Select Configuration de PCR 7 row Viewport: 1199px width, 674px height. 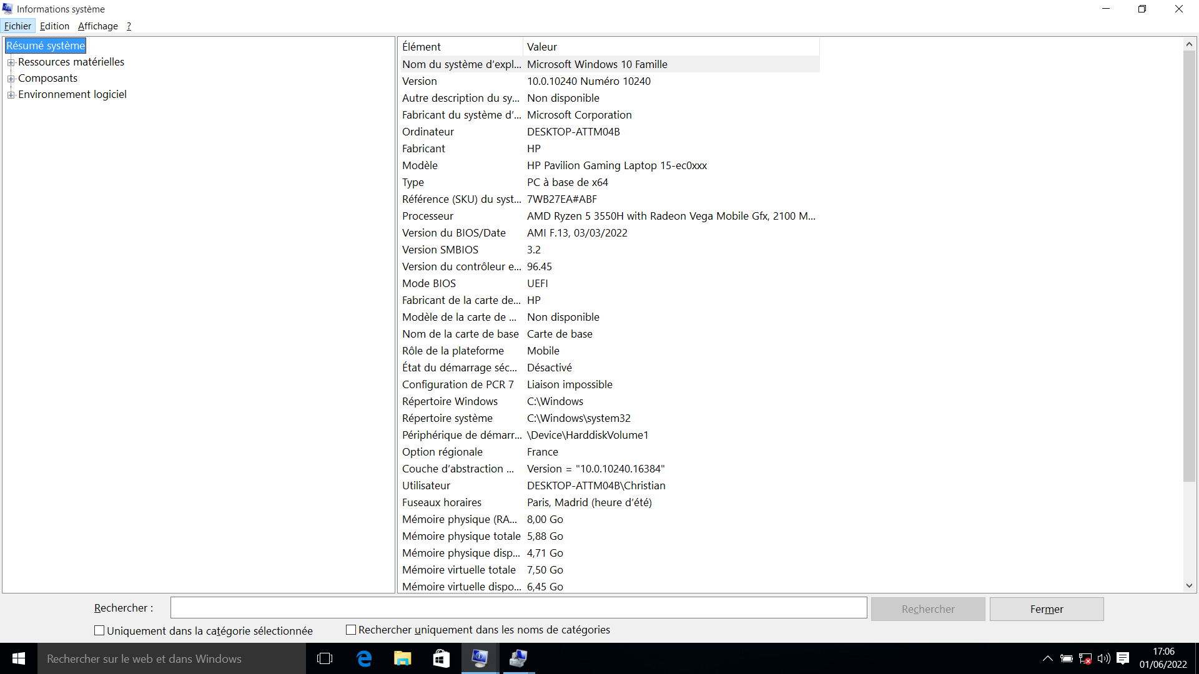(609, 384)
